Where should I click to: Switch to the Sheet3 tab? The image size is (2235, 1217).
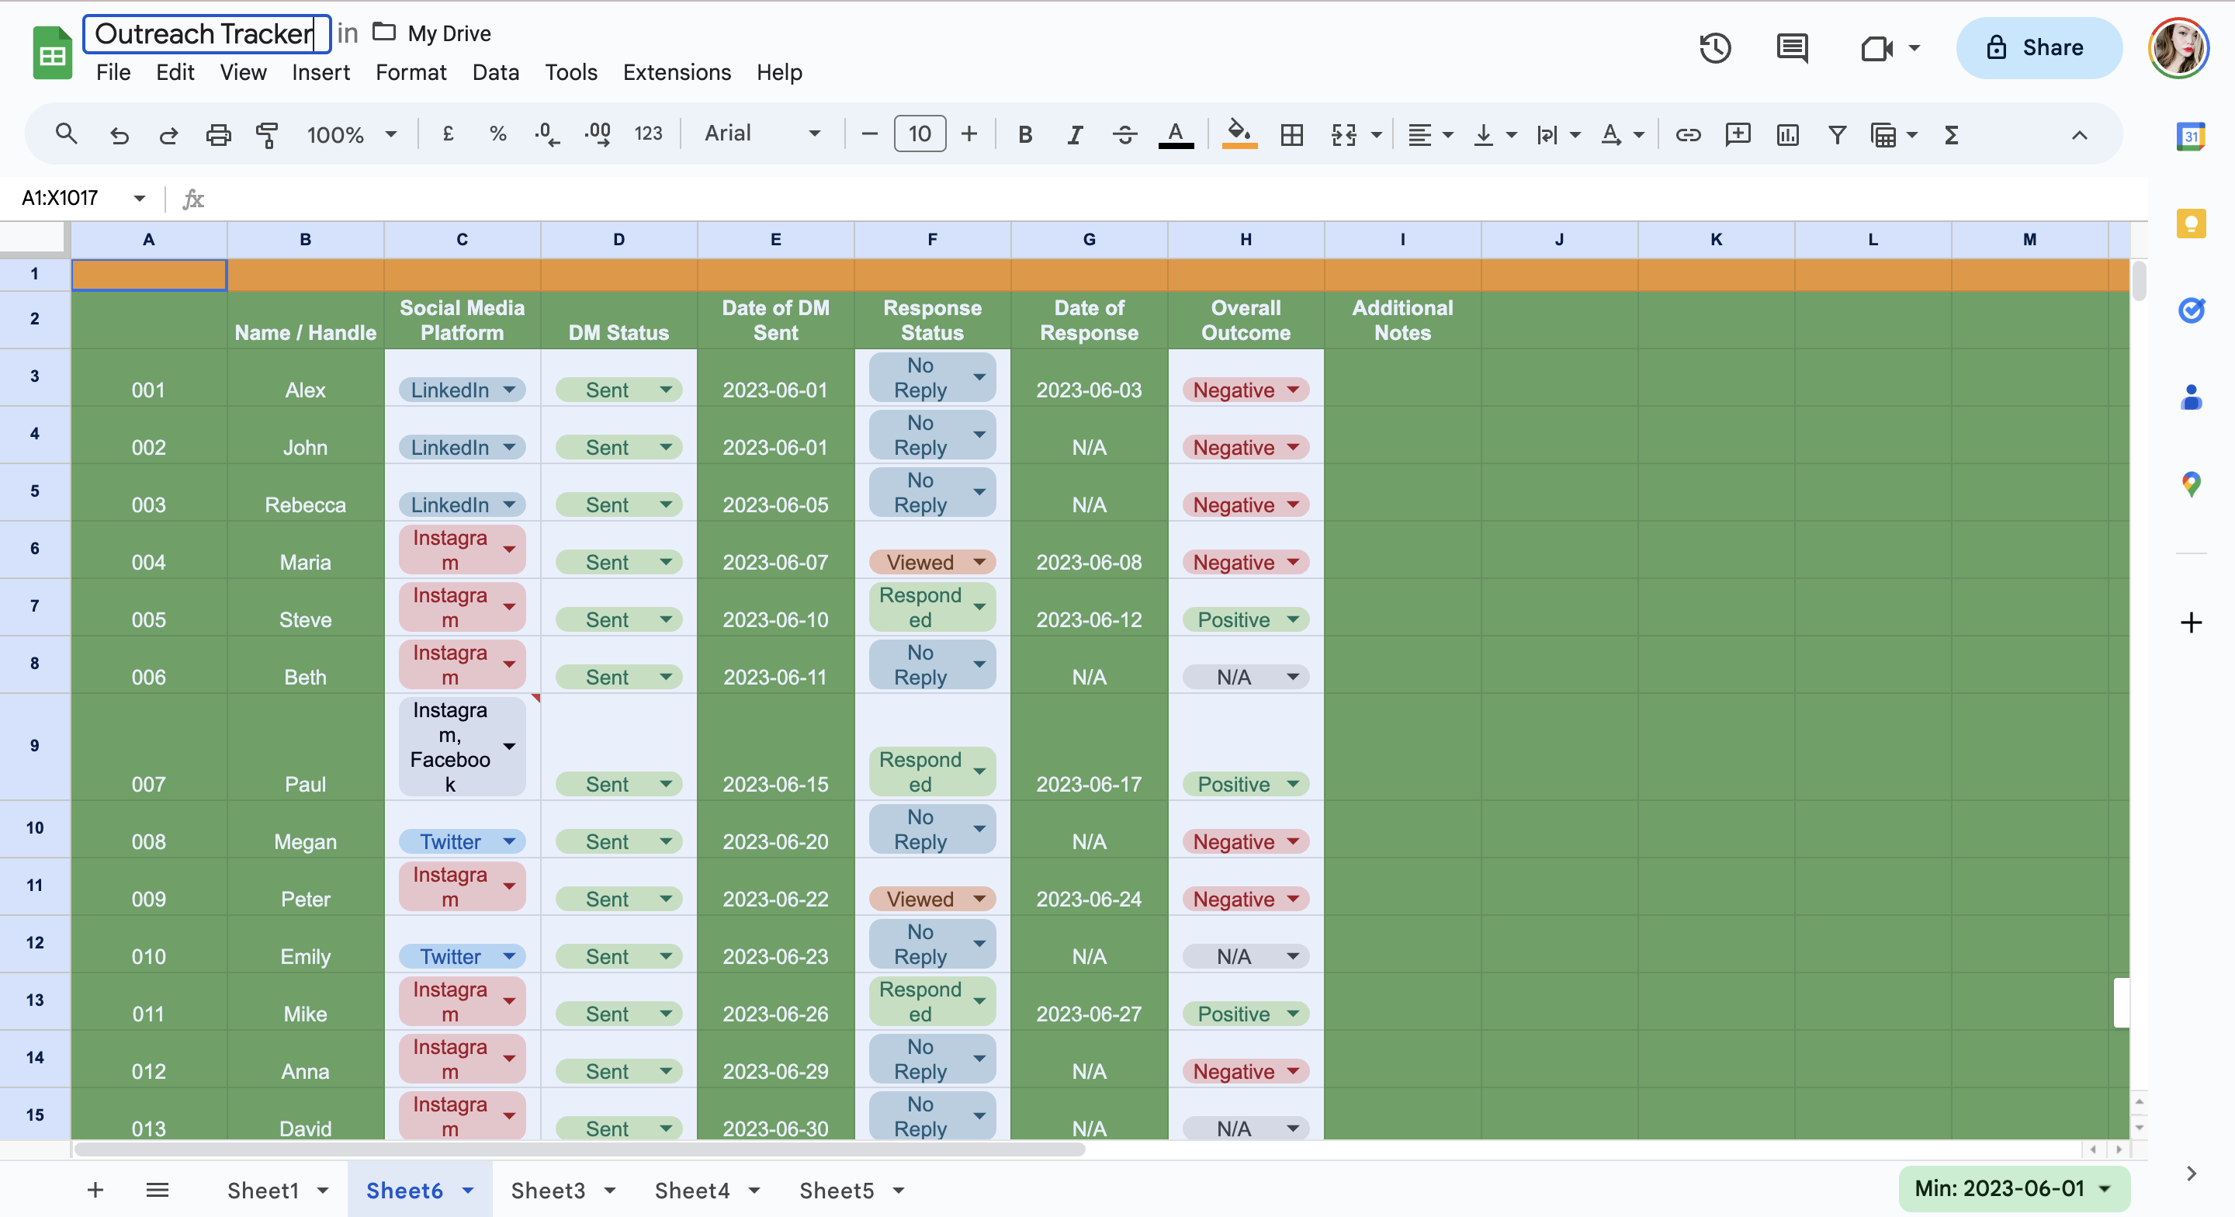(x=547, y=1190)
